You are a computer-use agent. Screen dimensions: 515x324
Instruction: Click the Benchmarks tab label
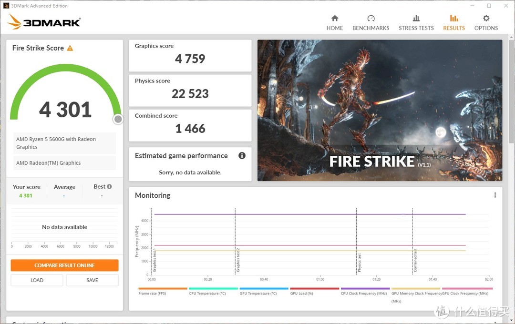tap(371, 28)
